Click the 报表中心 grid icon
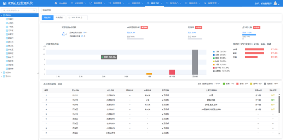 click(x=167, y=3)
